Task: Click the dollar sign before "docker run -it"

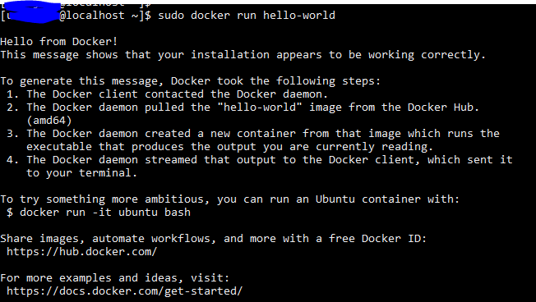Action: pyautogui.click(x=10, y=213)
